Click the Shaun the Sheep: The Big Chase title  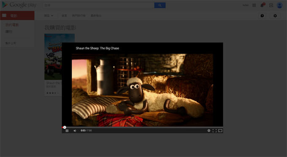pyautogui.click(x=97, y=48)
